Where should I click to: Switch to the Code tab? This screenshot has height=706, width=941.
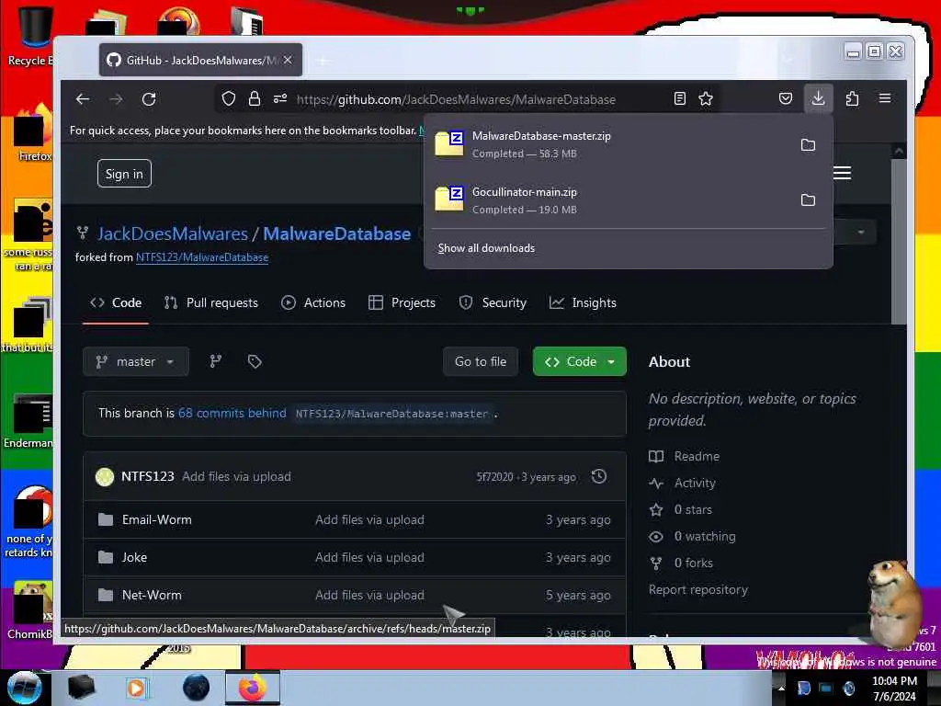pos(116,302)
